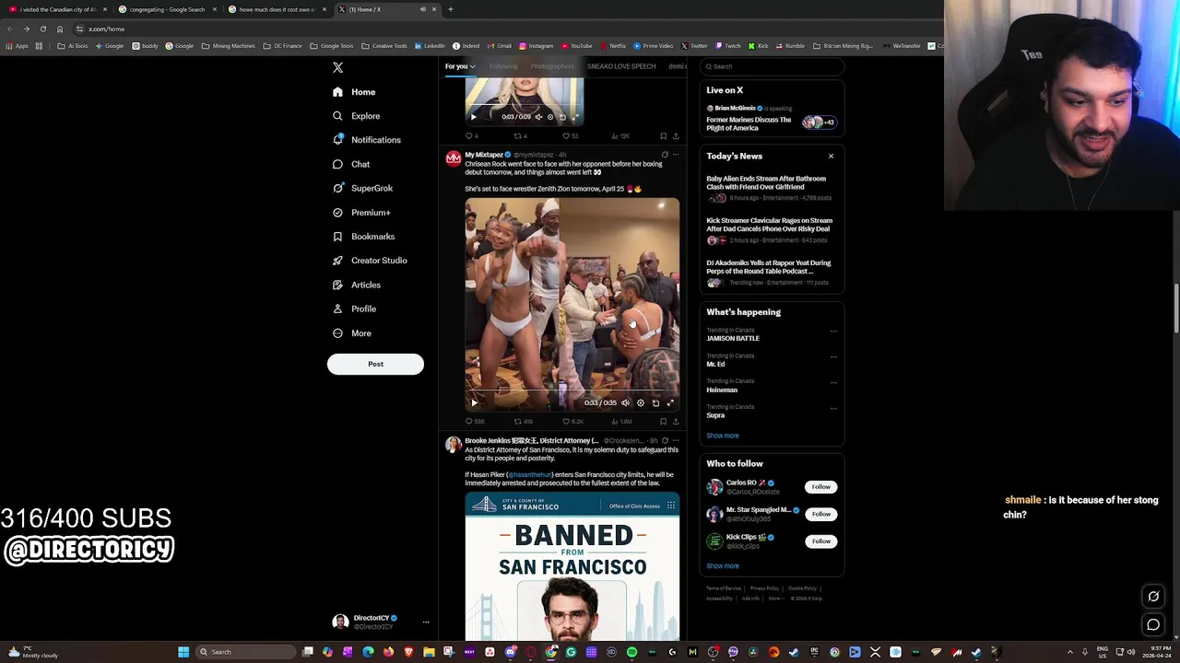1180x663 pixels.
Task: Follow Carlos RO
Action: pos(820,486)
